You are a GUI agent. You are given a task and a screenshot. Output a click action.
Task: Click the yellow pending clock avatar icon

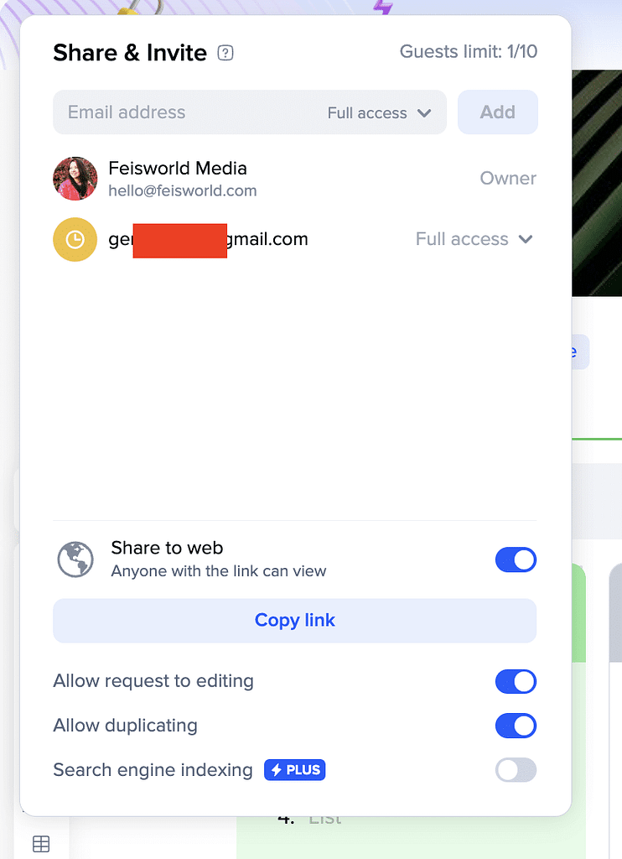click(75, 239)
